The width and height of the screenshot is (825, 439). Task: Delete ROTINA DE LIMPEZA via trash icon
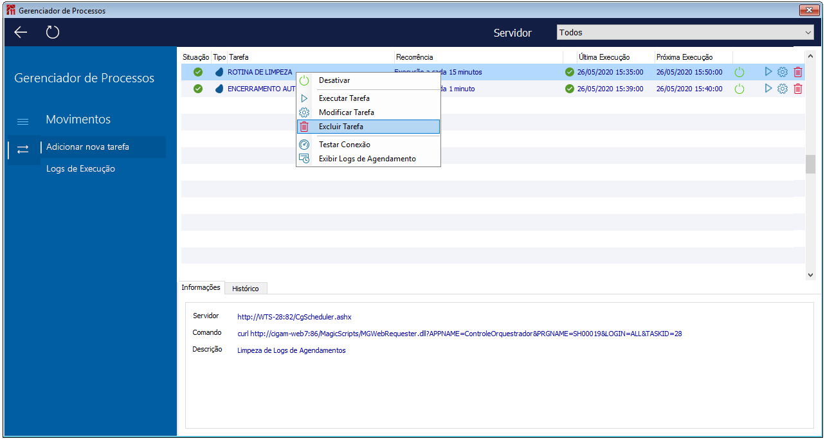798,72
